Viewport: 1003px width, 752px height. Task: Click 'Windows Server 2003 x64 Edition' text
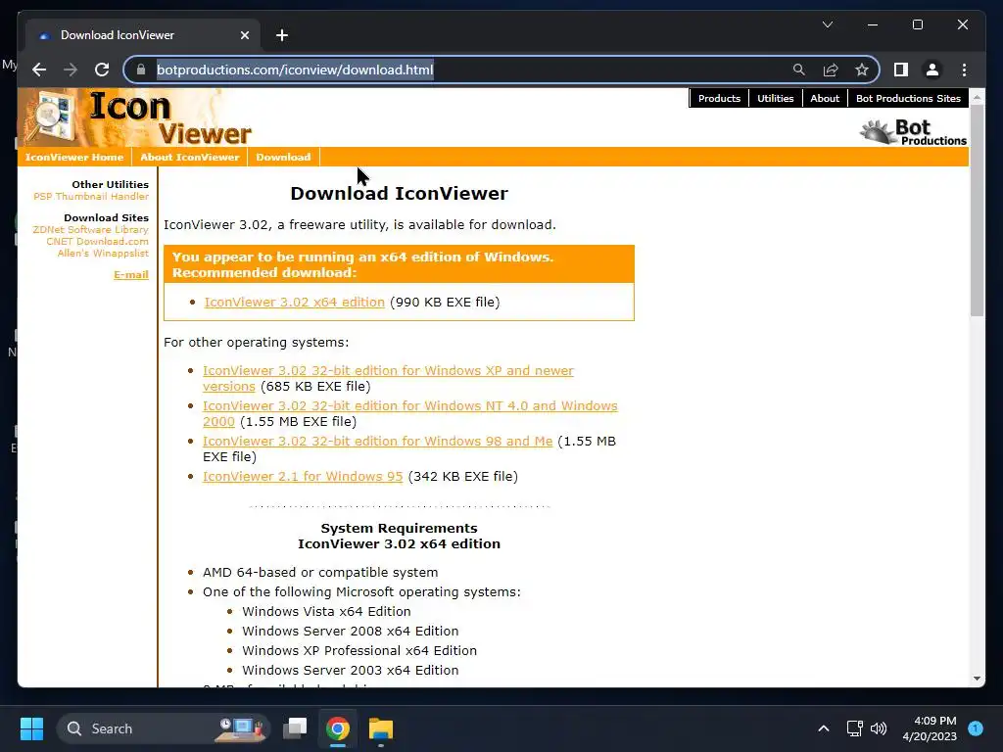point(350,670)
